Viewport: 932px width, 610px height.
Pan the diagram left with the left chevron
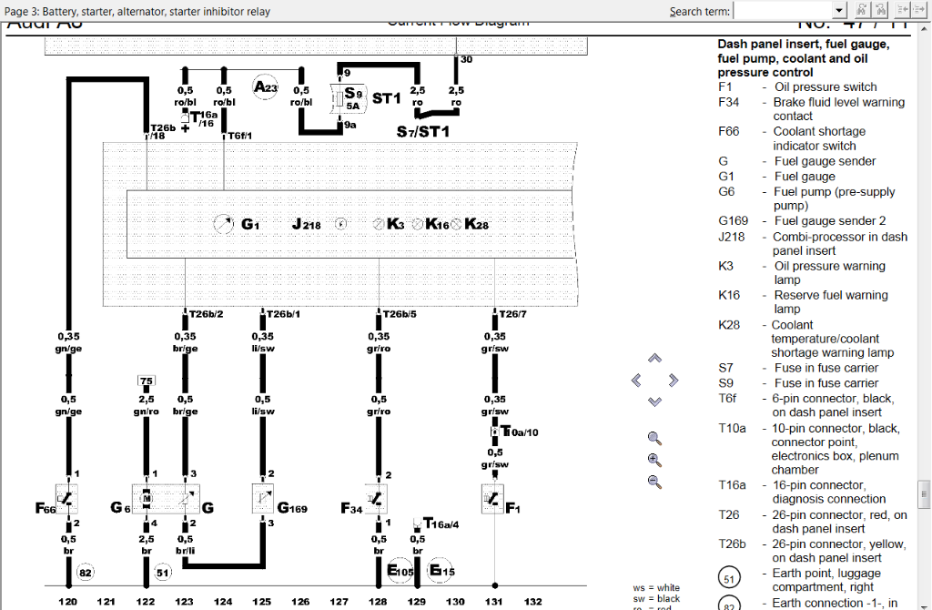pyautogui.click(x=636, y=381)
